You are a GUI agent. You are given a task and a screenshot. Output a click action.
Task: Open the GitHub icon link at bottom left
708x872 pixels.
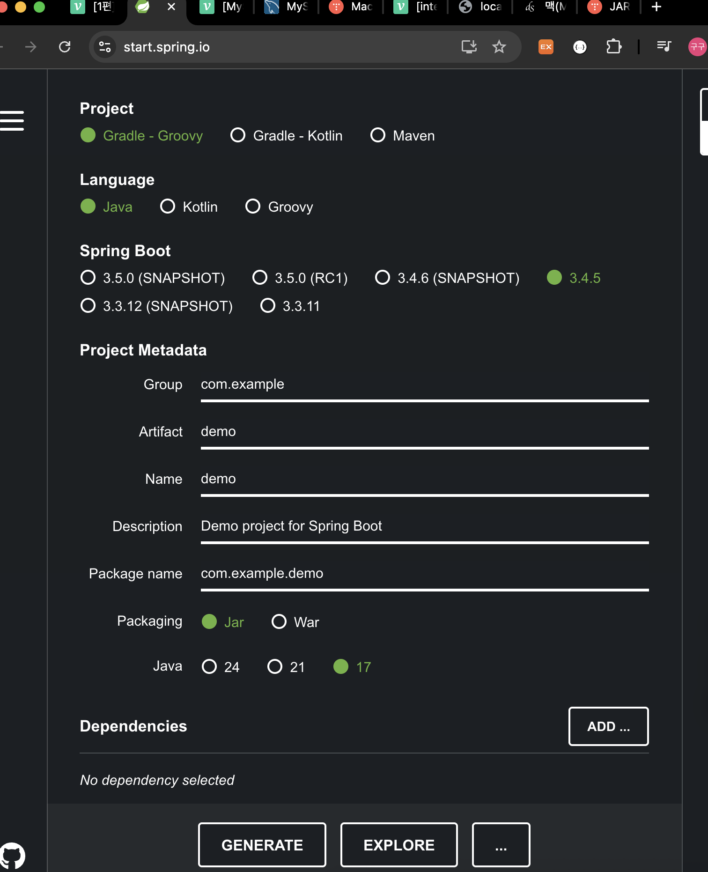pos(13,856)
